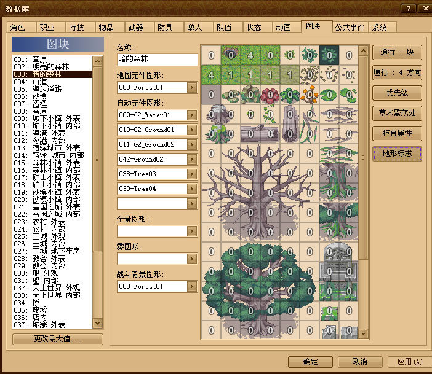Click the red flower tile in tileset
Viewport: 432px width, 374px height.
[x=270, y=95]
